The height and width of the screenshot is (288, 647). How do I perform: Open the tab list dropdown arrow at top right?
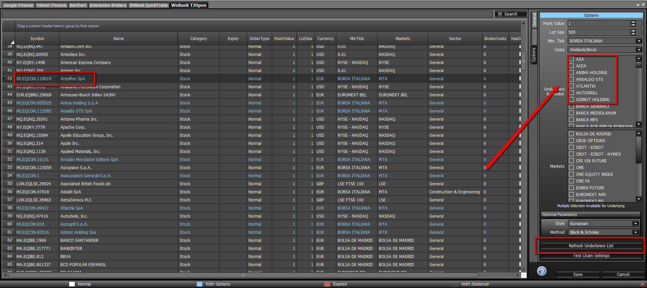(638, 5)
